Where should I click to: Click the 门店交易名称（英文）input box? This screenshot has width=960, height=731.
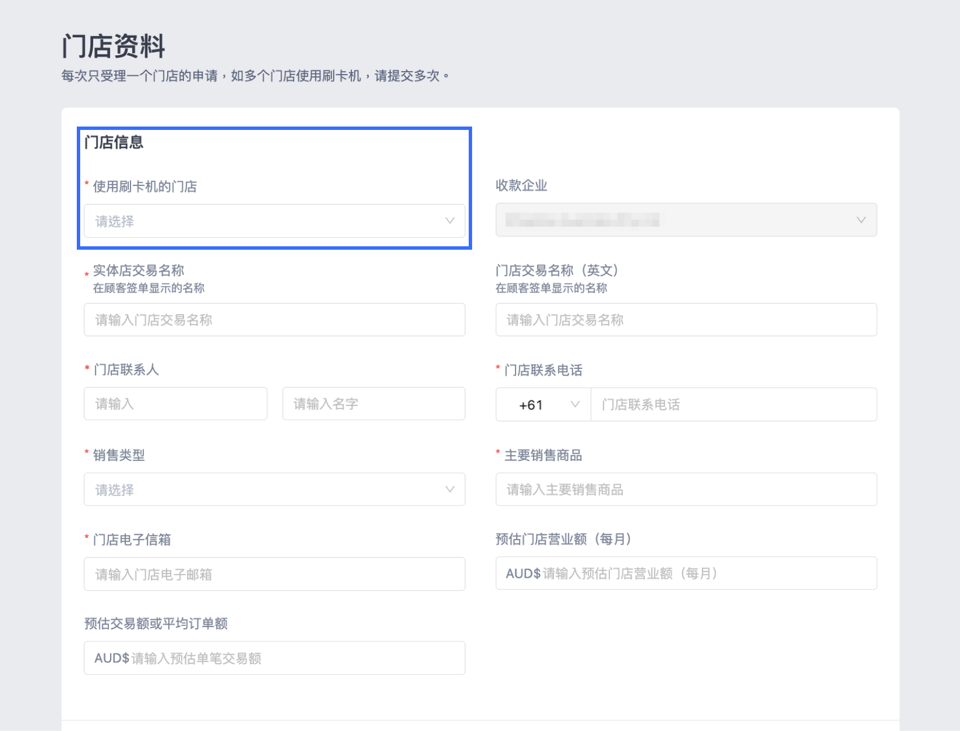(686, 320)
